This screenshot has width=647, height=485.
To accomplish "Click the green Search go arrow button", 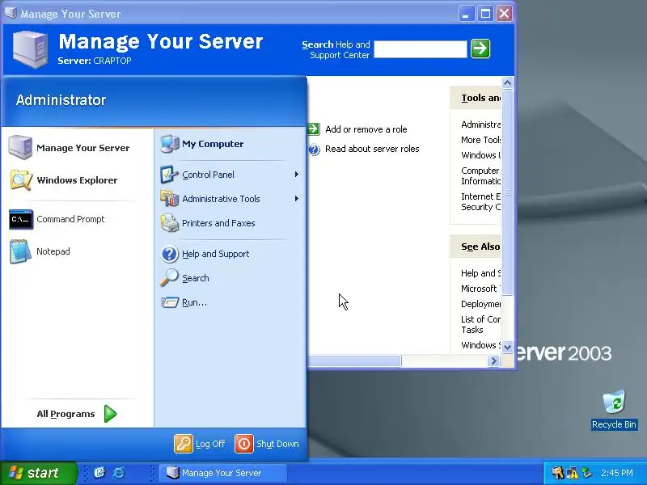I will pyautogui.click(x=480, y=48).
